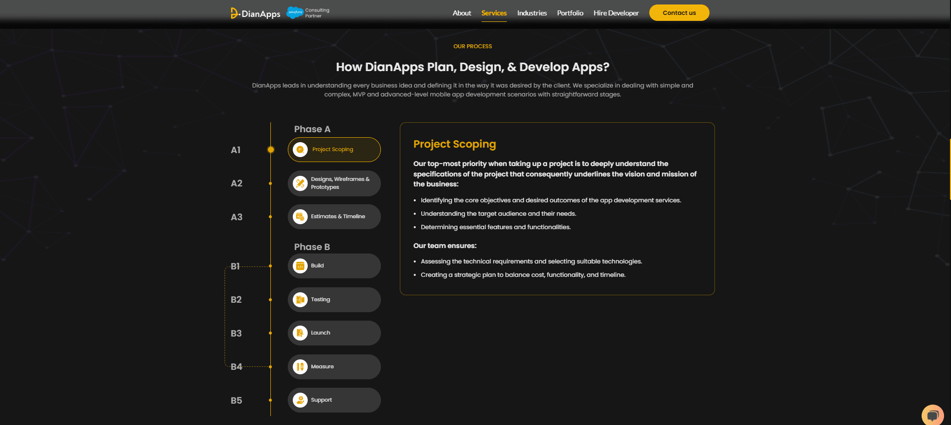Select the Measure step tab
The image size is (951, 425).
[334, 367]
